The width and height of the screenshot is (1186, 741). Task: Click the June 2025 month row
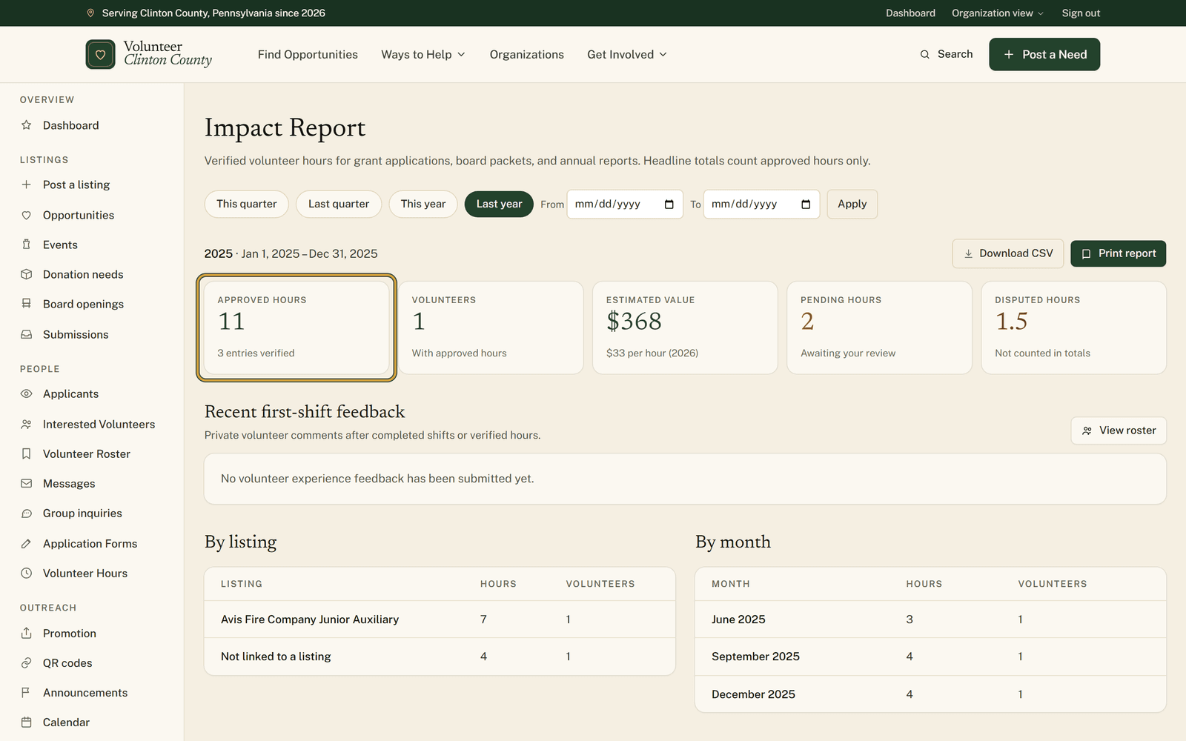(x=930, y=619)
